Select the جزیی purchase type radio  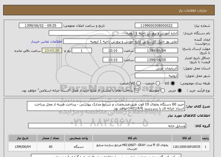tap(180, 90)
